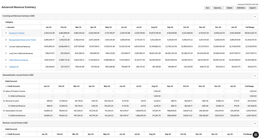
Task: Click Dr Subscription Income Jul value 1,566,978.20
Action: [x=140, y=111]
